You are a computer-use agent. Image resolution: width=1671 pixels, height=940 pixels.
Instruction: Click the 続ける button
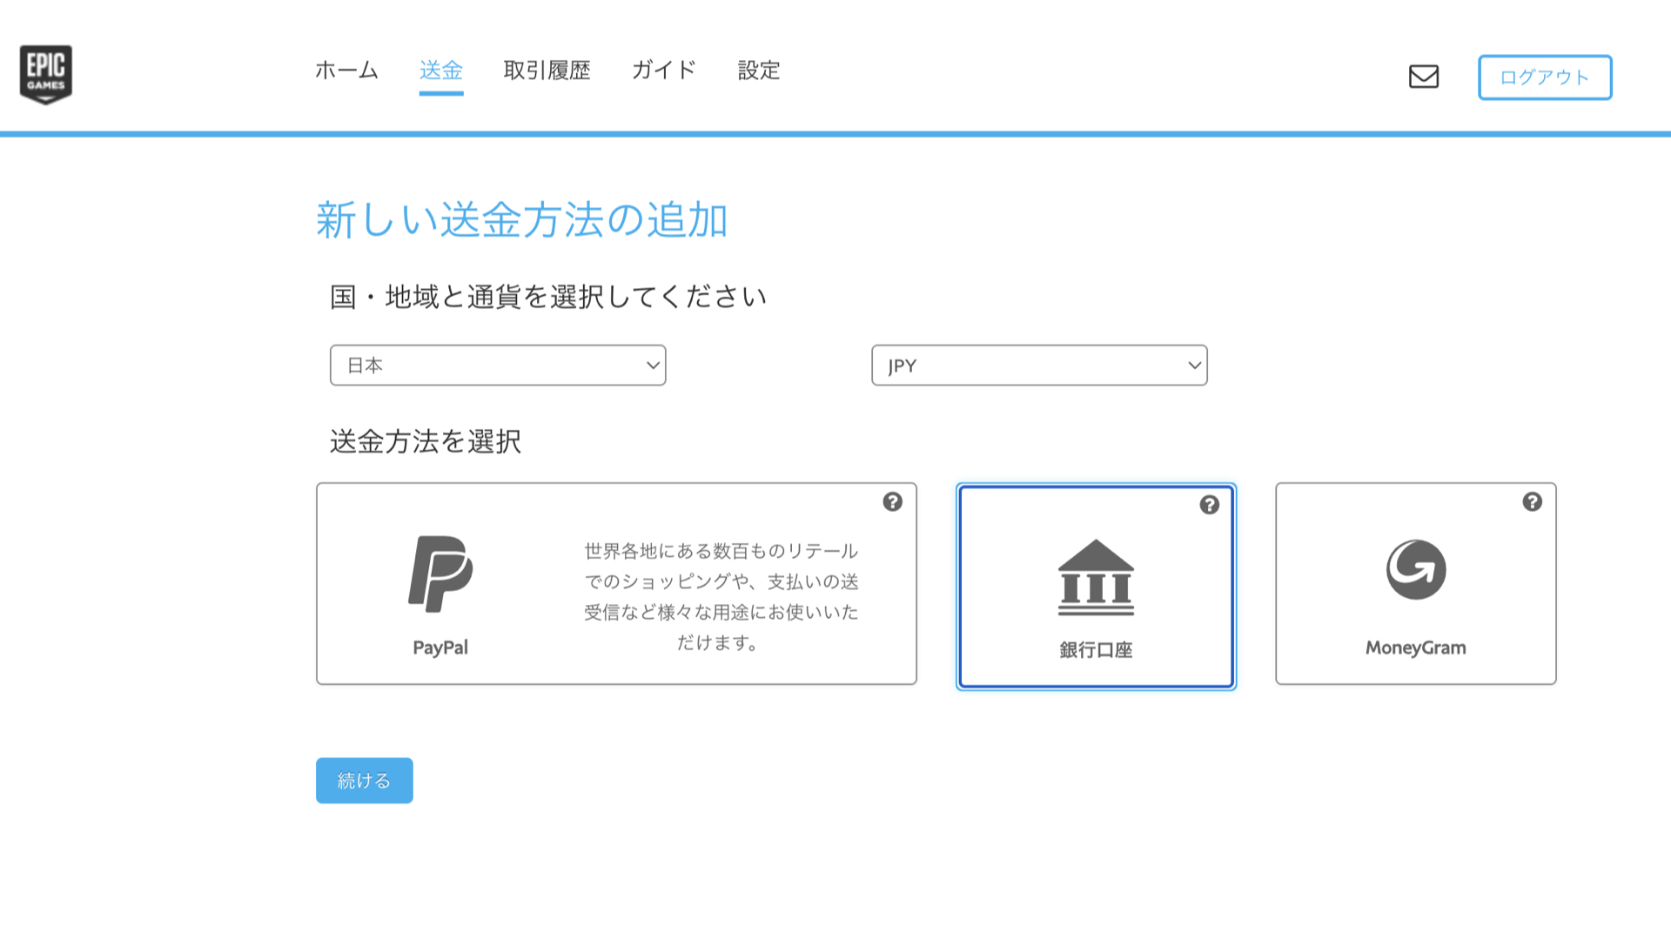pos(364,781)
